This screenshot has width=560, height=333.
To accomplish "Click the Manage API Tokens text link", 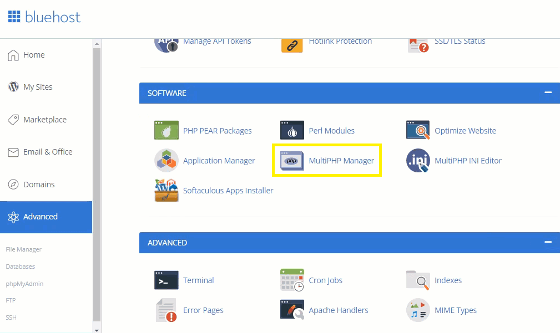I will pyautogui.click(x=217, y=42).
